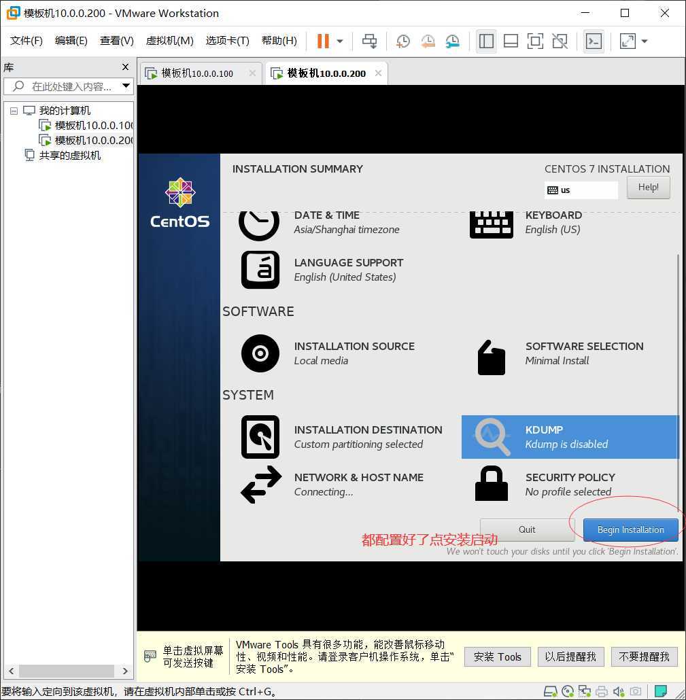Open the library search filter dropdown
The image size is (686, 700).
click(x=126, y=86)
